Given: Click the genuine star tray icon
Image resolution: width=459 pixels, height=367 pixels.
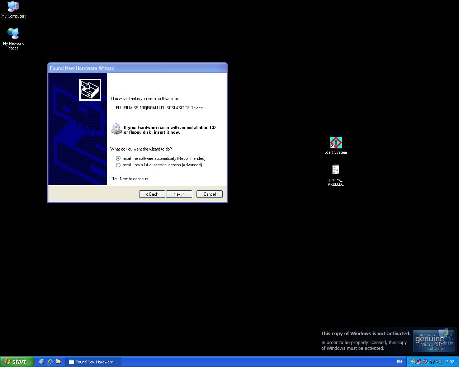Looking at the screenshot, I should pos(432,362).
